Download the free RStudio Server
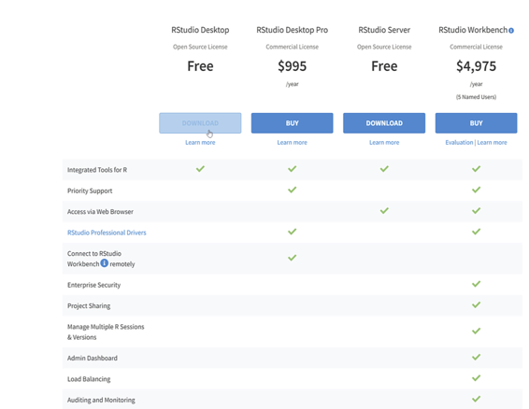 (x=384, y=123)
